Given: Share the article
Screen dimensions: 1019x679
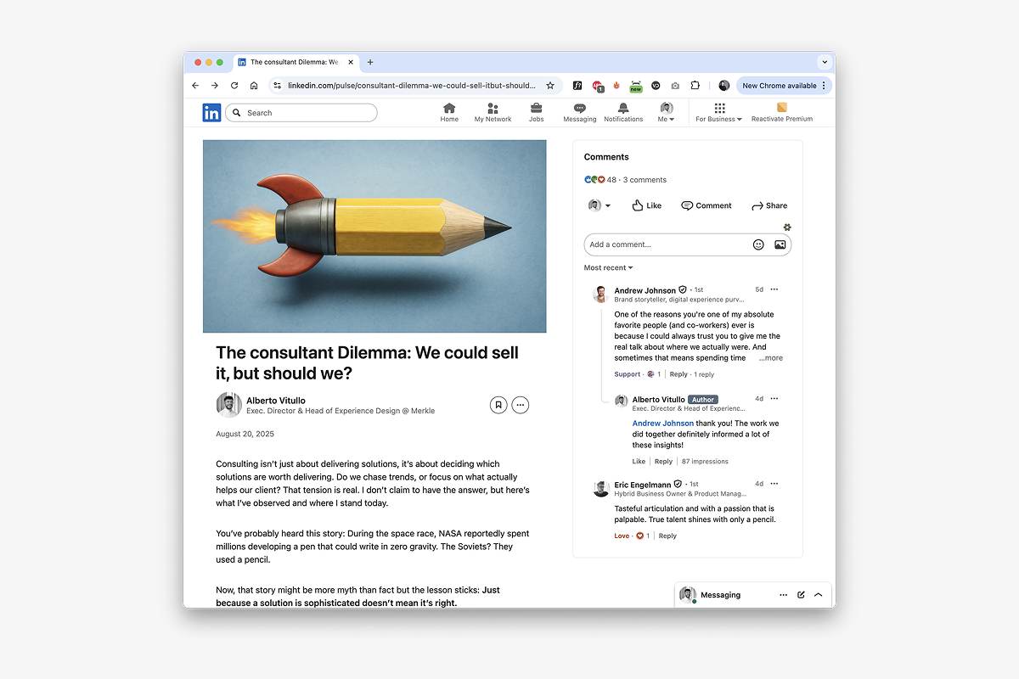Looking at the screenshot, I should click(x=769, y=205).
